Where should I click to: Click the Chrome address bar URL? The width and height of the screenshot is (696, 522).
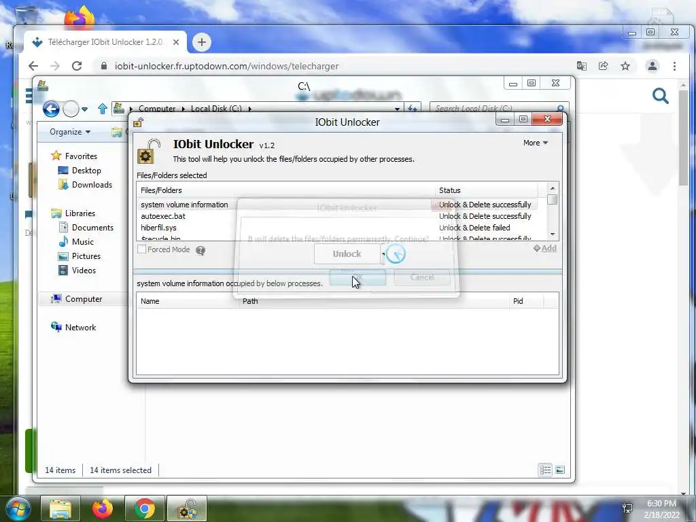click(x=226, y=66)
